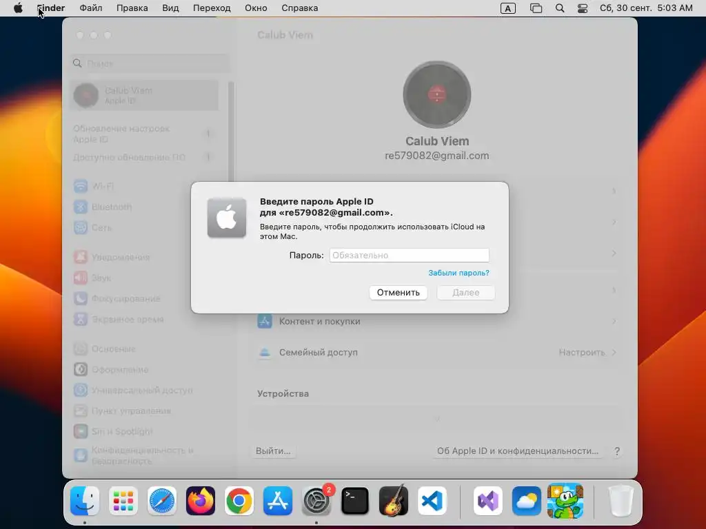The width and height of the screenshot is (706, 529).
Task: Open purple Visual Studio icon in Dock
Action: click(488, 501)
